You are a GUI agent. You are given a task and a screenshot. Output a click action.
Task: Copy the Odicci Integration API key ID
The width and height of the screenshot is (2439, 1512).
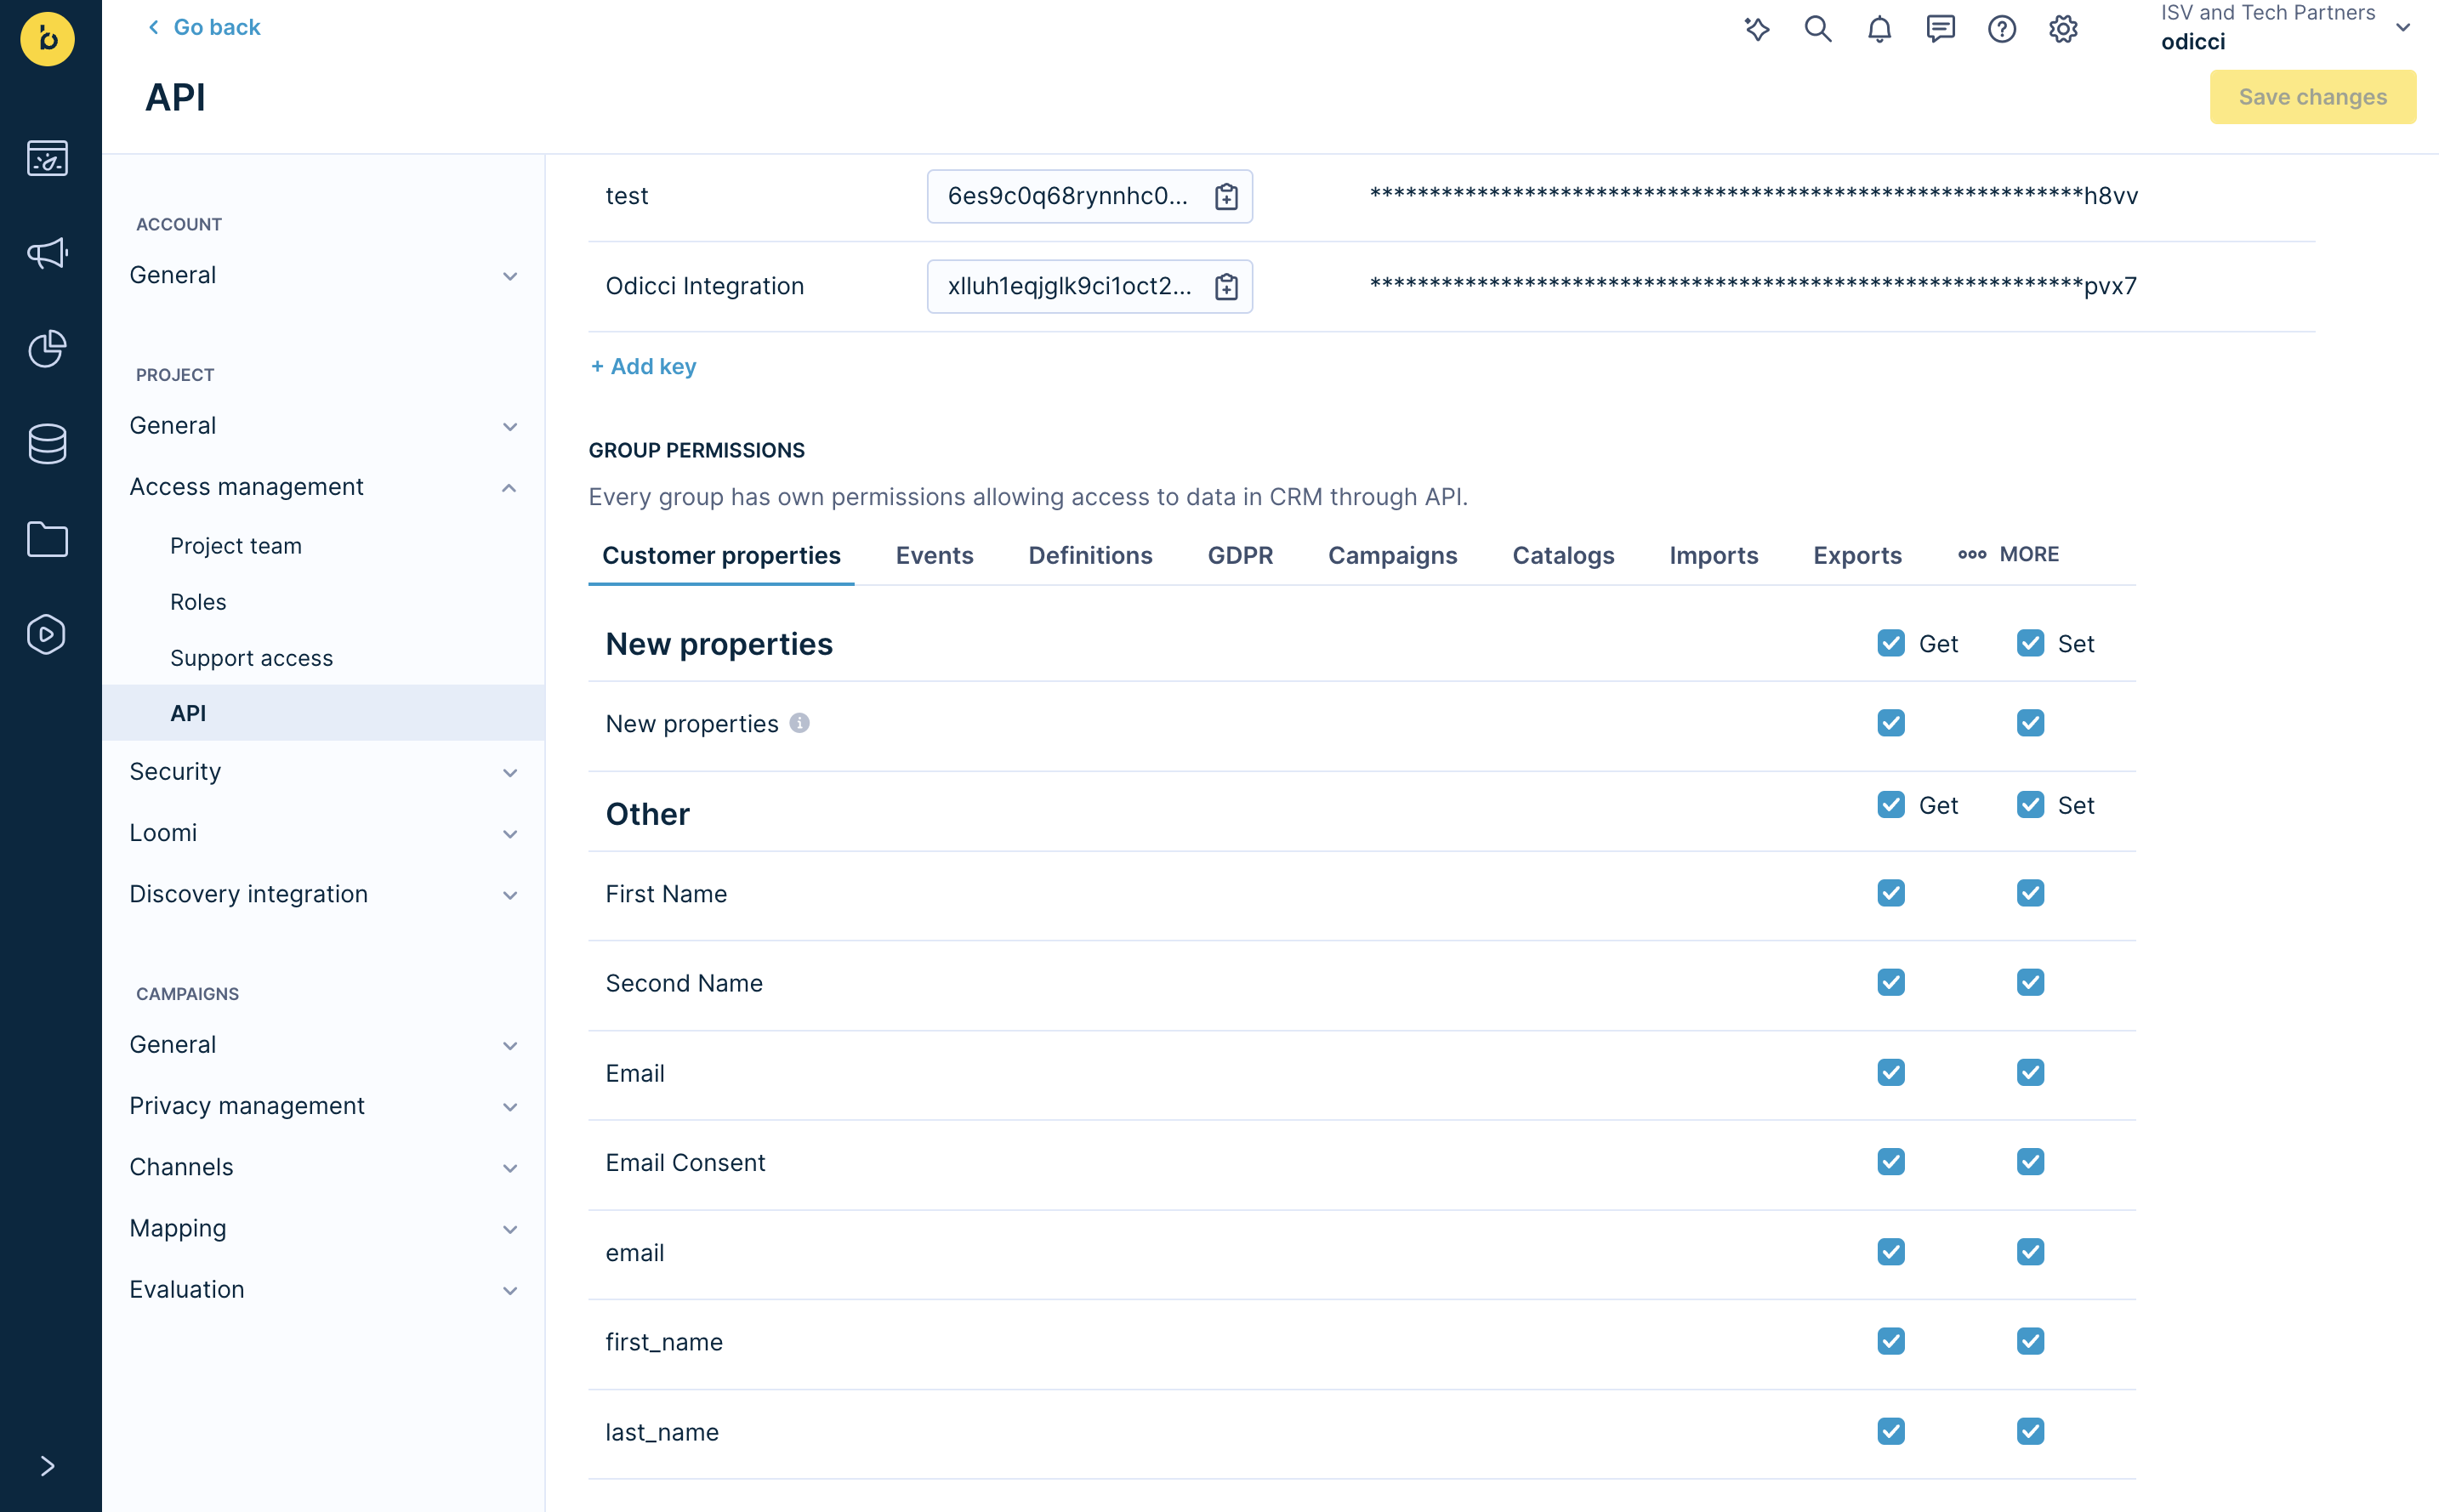[1226, 287]
